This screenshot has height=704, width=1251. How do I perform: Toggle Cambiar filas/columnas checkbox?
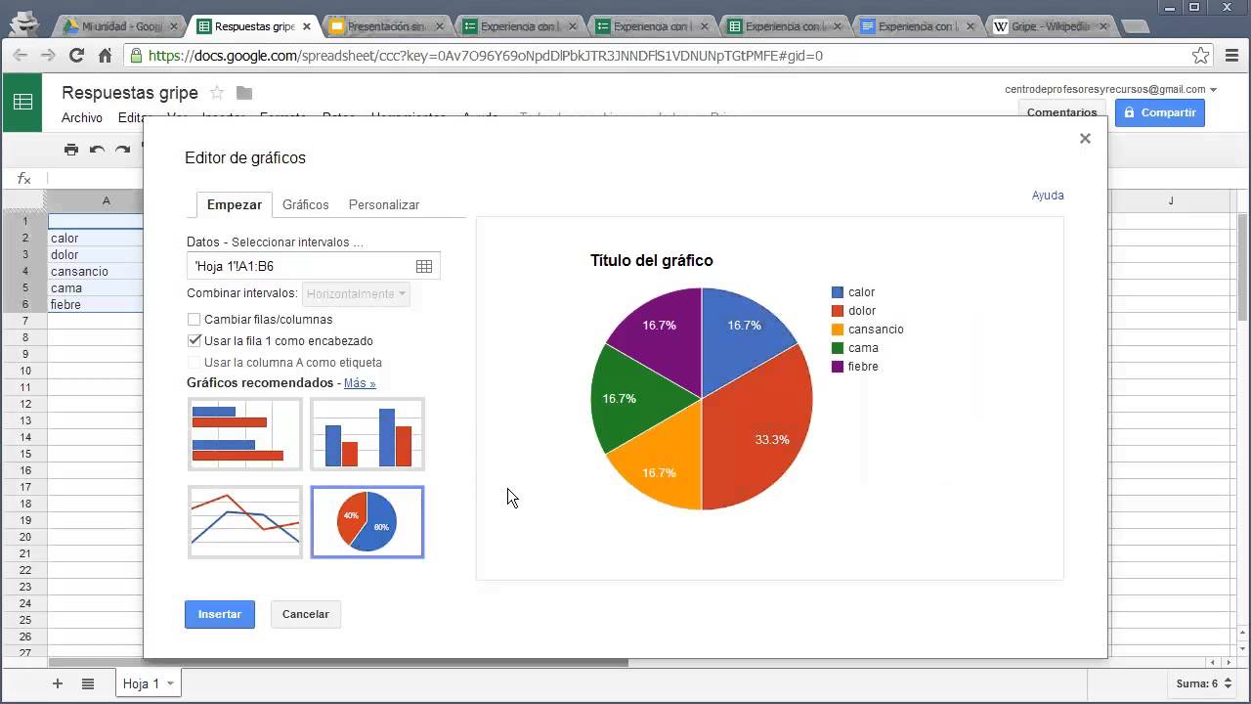[194, 320]
